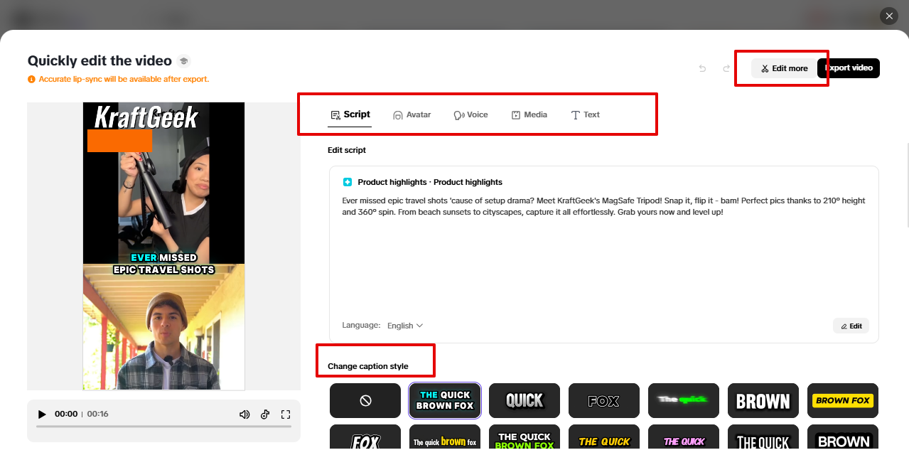Open the Text tab
Screen dimensions: 909x455
586,114
